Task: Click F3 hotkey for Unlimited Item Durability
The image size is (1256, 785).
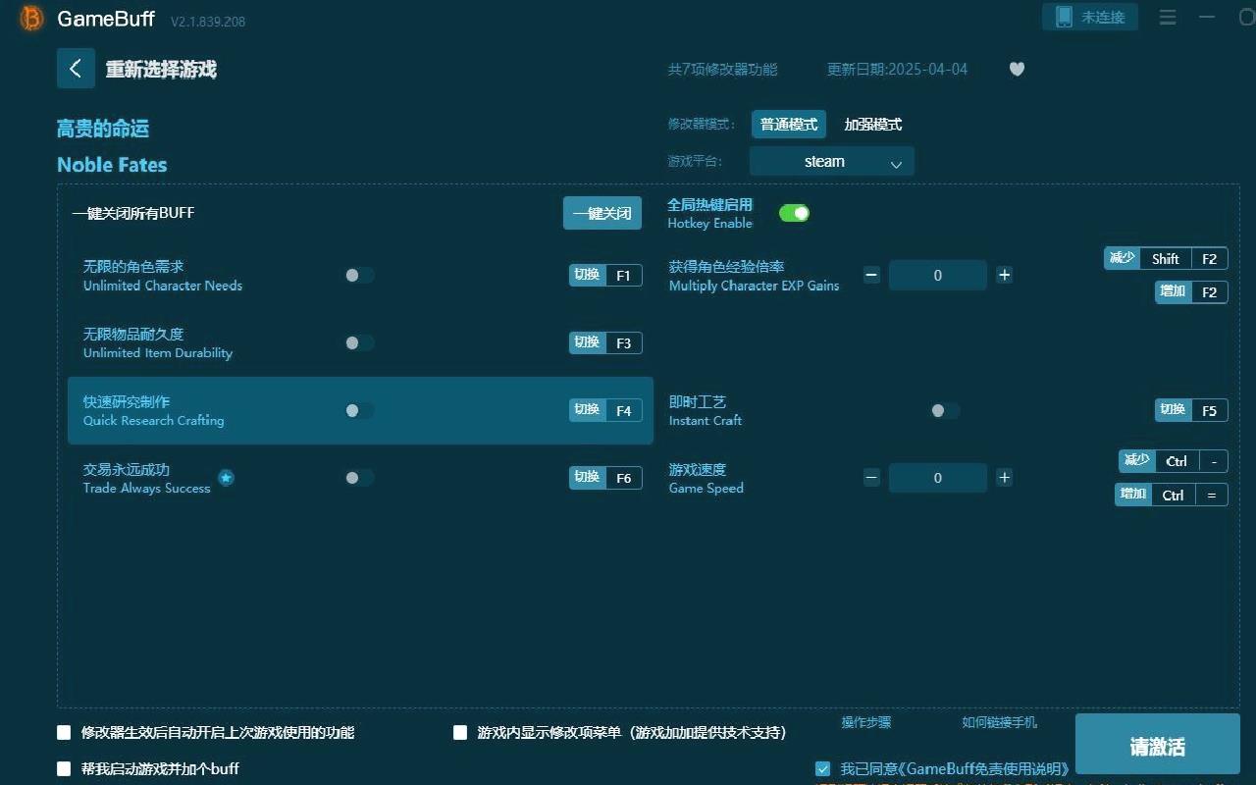Action: [605, 342]
